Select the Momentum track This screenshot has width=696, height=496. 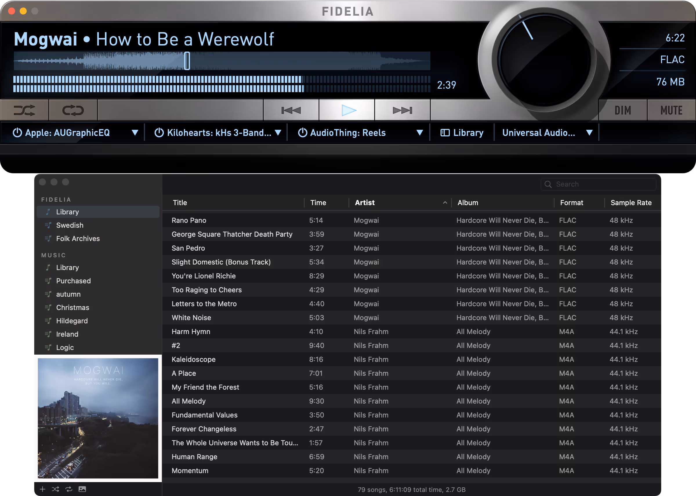click(412, 470)
